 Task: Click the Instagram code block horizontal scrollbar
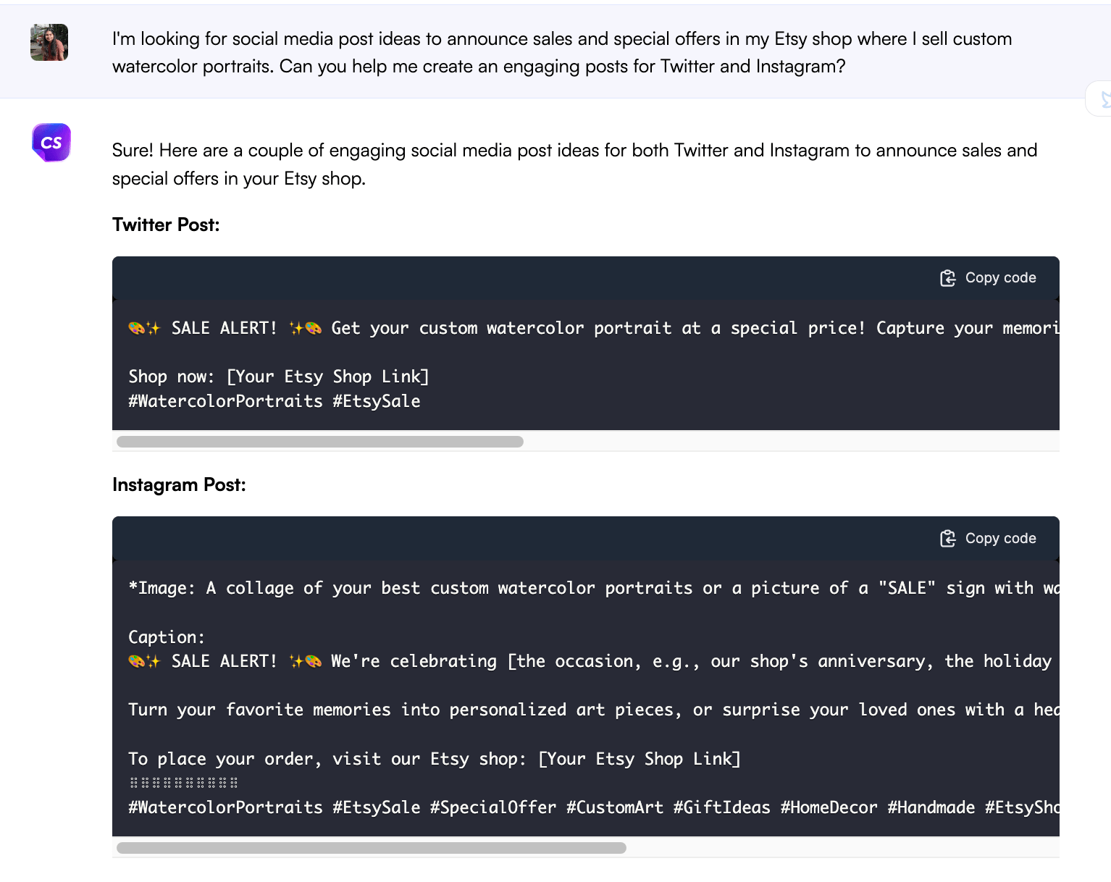371,848
